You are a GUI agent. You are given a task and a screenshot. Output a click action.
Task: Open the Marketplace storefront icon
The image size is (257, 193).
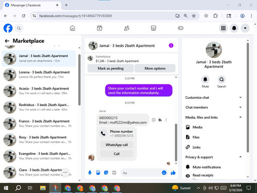click(x=154, y=28)
